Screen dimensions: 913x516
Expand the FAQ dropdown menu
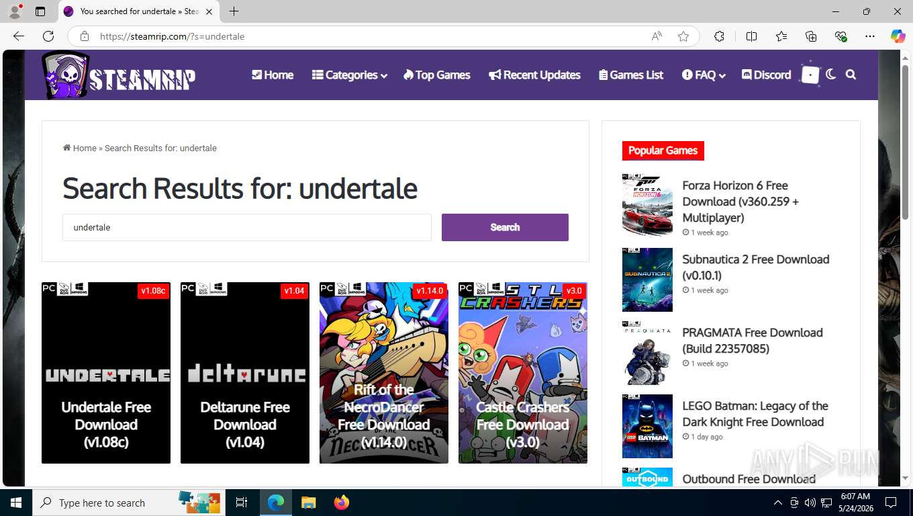point(704,75)
